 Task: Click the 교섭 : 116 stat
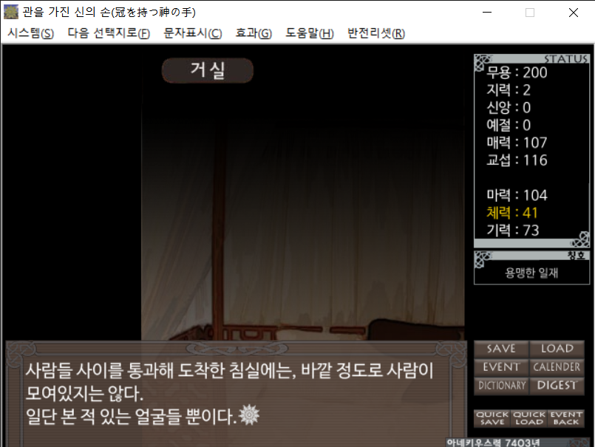coord(517,160)
